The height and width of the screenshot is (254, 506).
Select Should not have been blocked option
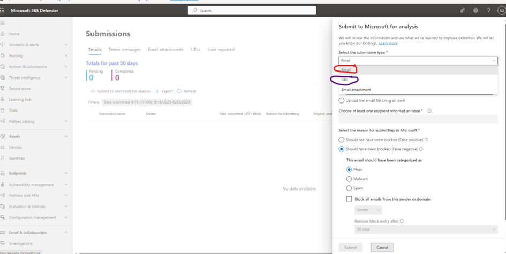(342, 140)
